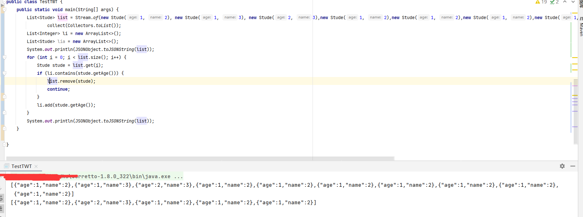The height and width of the screenshot is (217, 583).
Task: Jump to next highlighted problem arrow
Action: [x=573, y=2]
